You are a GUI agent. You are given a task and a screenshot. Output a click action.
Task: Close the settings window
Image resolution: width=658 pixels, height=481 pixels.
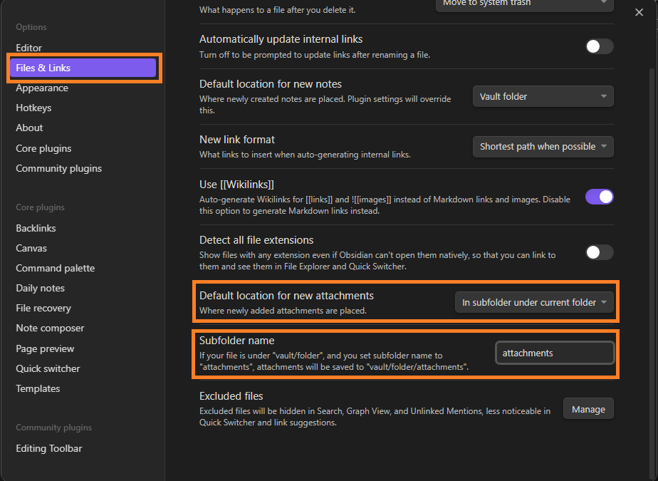pos(639,12)
